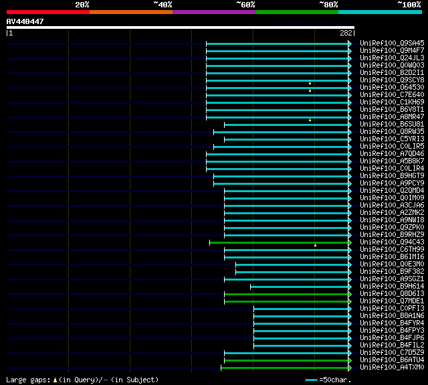Click the green alignment bar for Q94C43
Viewport: 428px width, 385px height.
point(279,242)
